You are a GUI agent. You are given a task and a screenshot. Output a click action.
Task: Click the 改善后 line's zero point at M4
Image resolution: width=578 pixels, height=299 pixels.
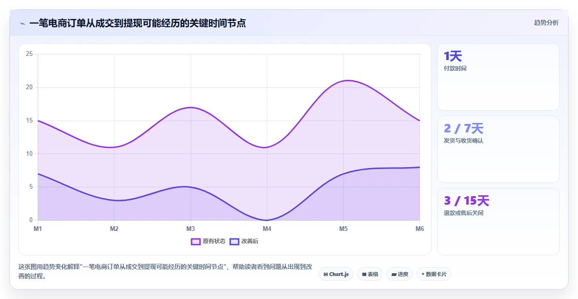coord(267,220)
